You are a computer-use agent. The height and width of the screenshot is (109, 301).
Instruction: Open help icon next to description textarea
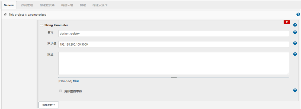click(295, 54)
